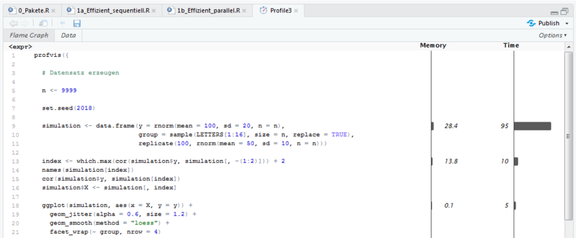Click the time bar for line 13
576x238 pixels.
(516, 161)
